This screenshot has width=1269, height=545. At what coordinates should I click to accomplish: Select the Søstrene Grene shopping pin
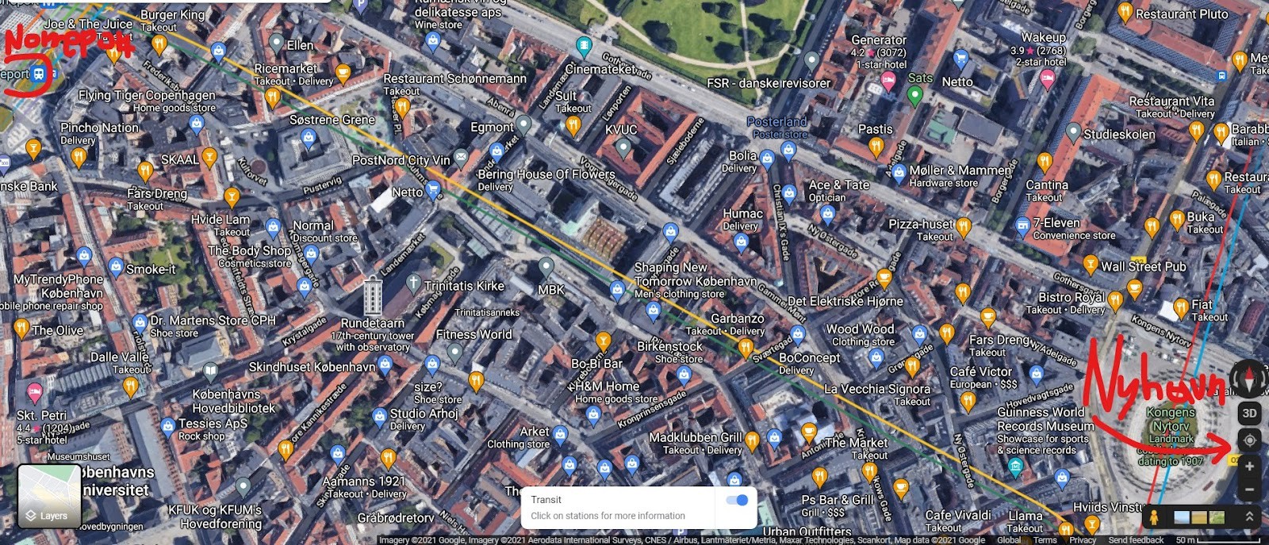[309, 137]
